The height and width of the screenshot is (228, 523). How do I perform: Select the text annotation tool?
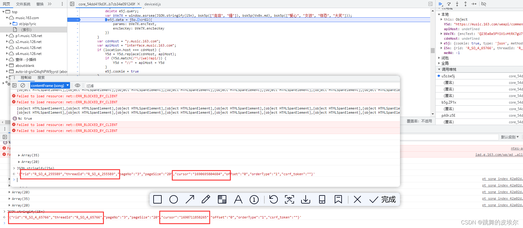click(238, 199)
